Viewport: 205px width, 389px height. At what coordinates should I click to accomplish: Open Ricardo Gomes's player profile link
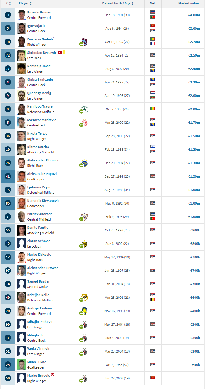[39, 12]
